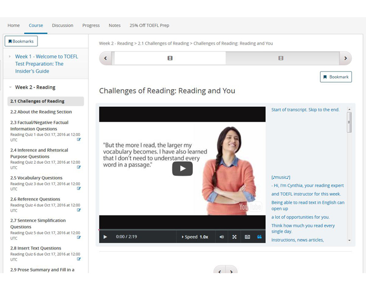
Task: Click the Week 2 - Reading sidebar heading
Action: 35,87
